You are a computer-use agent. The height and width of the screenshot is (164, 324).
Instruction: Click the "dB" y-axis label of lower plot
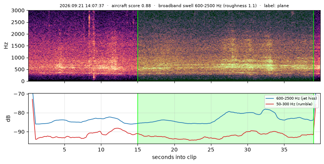tap(8, 119)
